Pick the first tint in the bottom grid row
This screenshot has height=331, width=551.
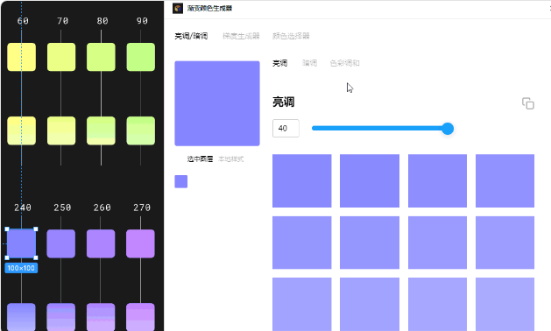click(x=302, y=305)
